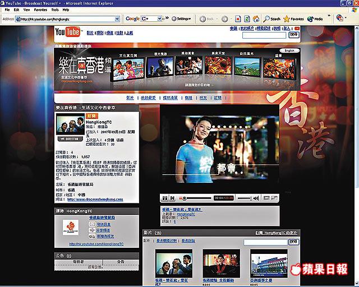This screenshot has height=287, width=359.
Task: Click the add as friend icon
Action: click(92, 236)
